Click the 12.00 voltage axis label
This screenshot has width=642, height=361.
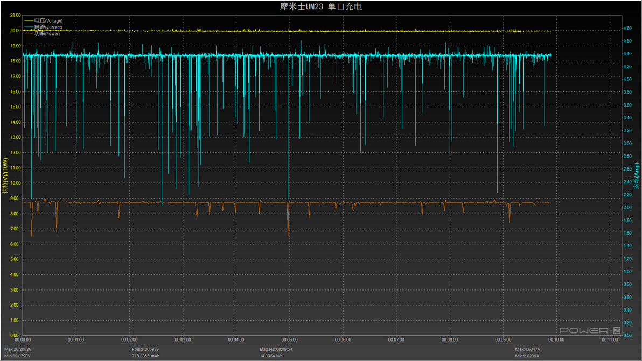pos(16,152)
